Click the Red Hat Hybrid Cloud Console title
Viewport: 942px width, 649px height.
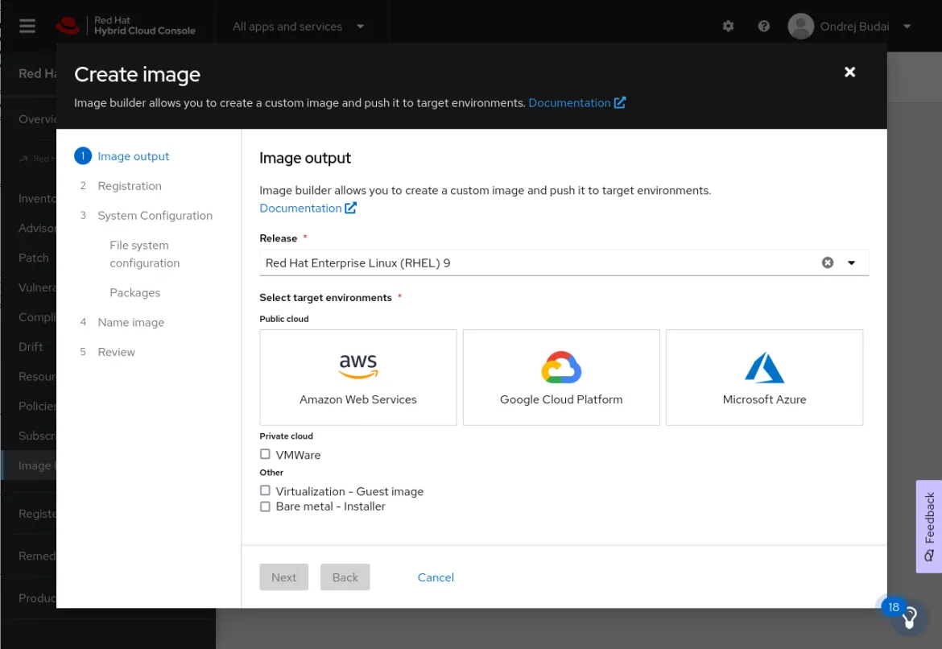[144, 26]
